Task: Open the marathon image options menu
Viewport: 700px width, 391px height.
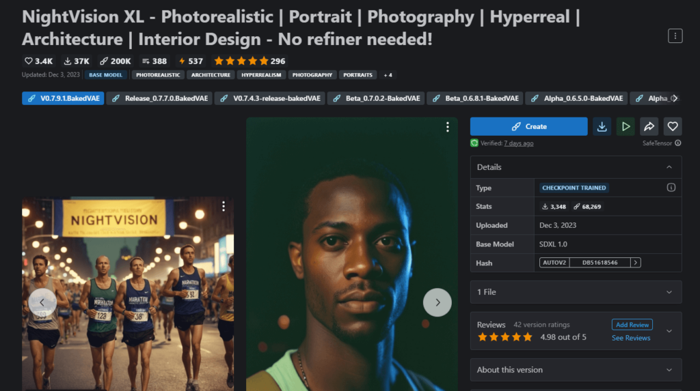Action: click(x=224, y=207)
